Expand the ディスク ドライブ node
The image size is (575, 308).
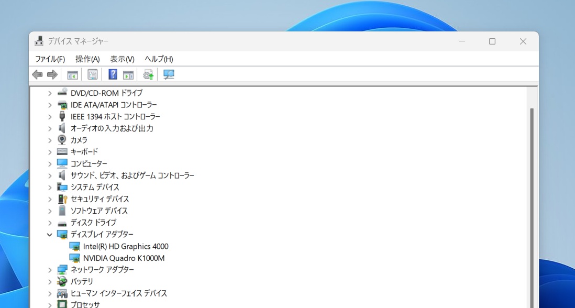[x=50, y=223]
